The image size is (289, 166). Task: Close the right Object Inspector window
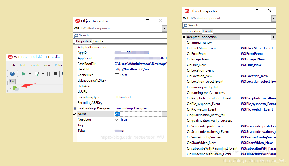click(270, 11)
